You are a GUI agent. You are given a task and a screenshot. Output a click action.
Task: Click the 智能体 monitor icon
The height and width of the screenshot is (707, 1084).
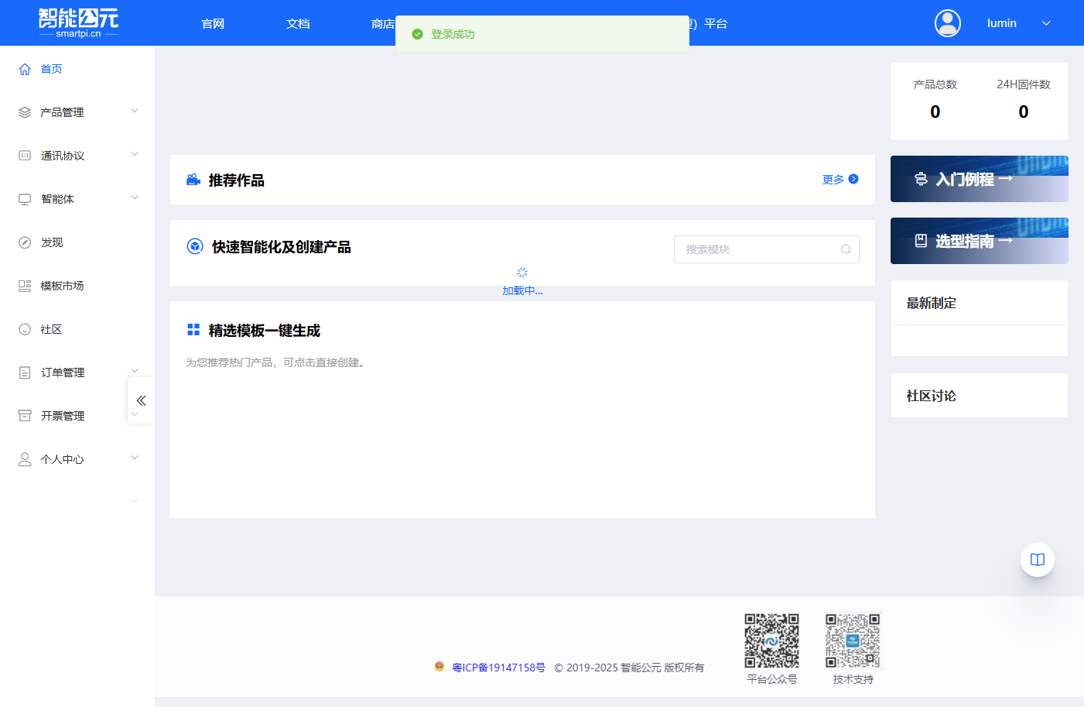click(24, 197)
